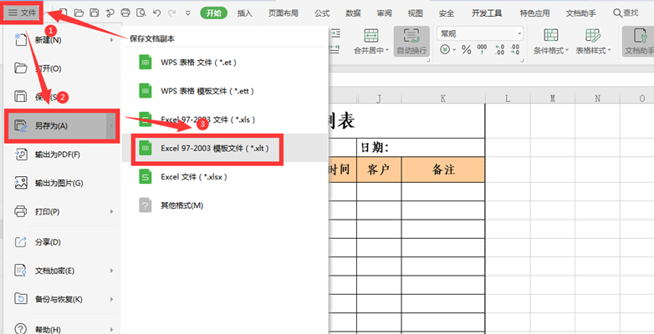Save as Excel 97-2003 文件 (*.xls)

coord(224,119)
